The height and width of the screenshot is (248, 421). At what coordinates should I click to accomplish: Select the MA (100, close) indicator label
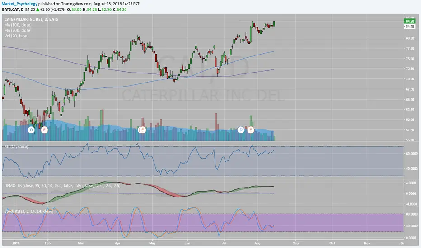tap(18, 25)
